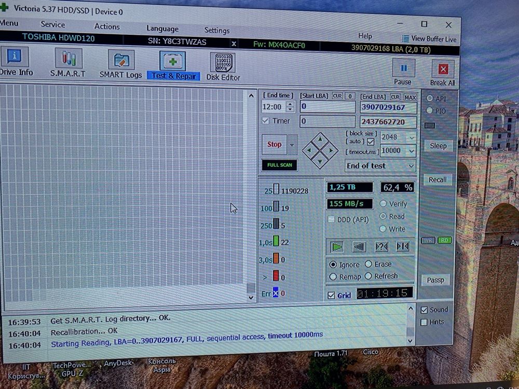Click the rewind scan button
Screen dimensions: 519x389
[x=359, y=247]
